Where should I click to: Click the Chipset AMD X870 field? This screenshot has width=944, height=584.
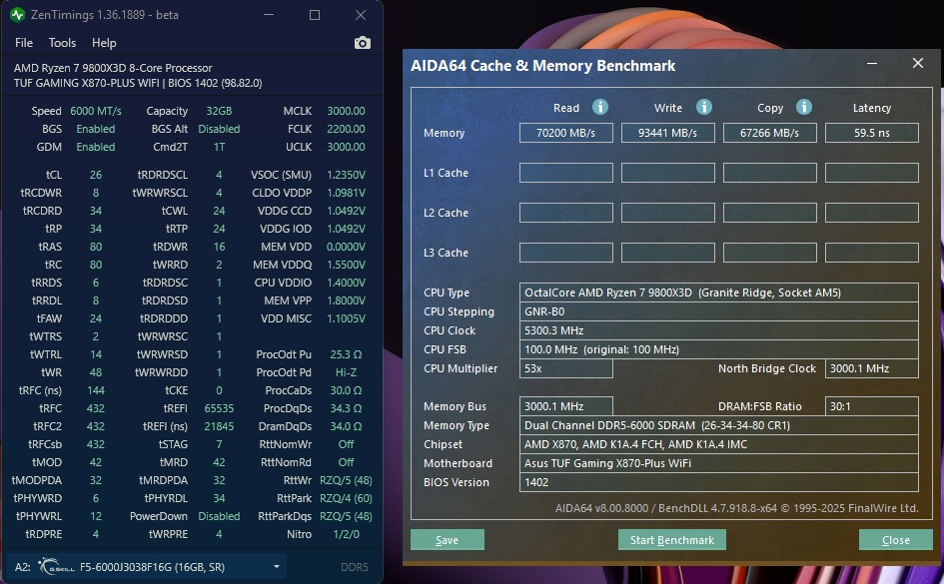[719, 444]
